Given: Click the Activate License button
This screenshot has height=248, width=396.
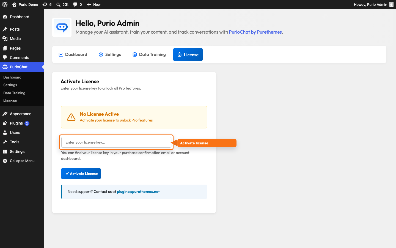Looking at the screenshot, I should (81, 174).
